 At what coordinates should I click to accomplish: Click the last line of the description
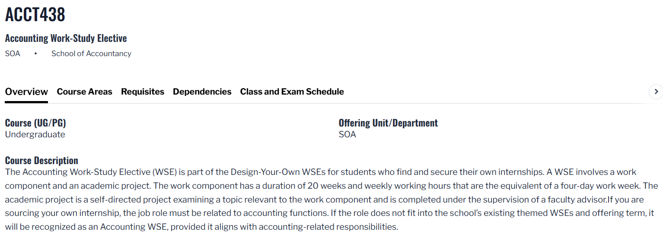pos(201,227)
